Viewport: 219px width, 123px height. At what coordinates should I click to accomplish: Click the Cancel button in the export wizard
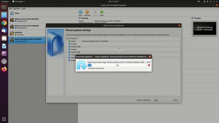(x=175, y=100)
